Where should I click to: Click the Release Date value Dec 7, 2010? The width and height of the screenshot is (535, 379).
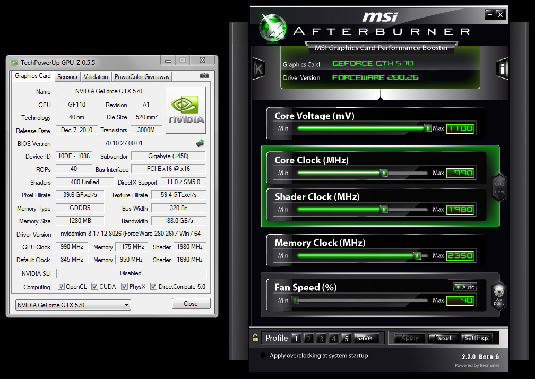pyautogui.click(x=77, y=130)
